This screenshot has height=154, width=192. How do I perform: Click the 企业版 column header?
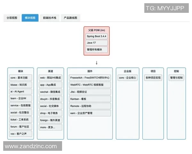click(x=127, y=71)
